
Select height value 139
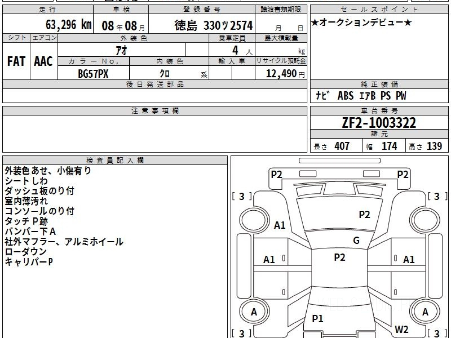pyautogui.click(x=434, y=146)
